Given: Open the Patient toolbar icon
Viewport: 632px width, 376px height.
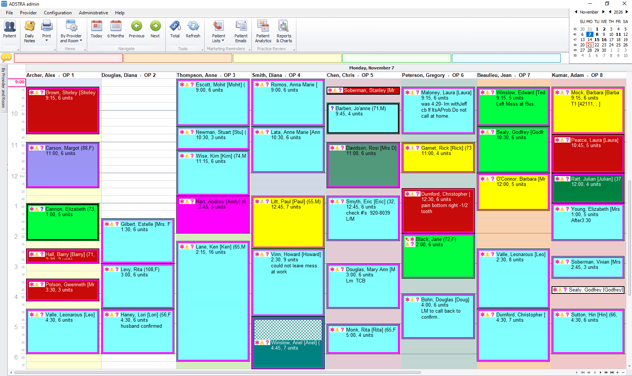Looking at the screenshot, I should pos(10,29).
